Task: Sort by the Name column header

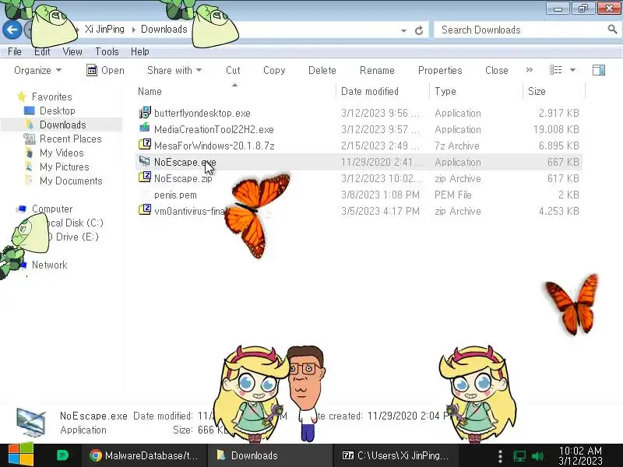Action: (x=150, y=91)
